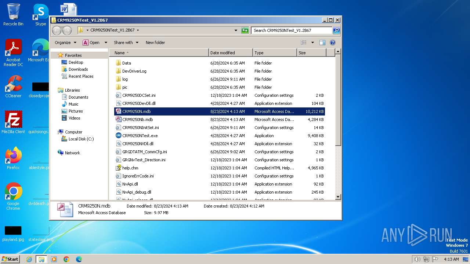This screenshot has height=264, width=470.
Task: Click the volume speaker tray icon
Action: pos(417,259)
